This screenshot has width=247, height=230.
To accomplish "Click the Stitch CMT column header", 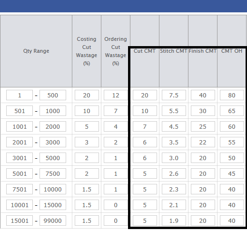I will [174, 51].
